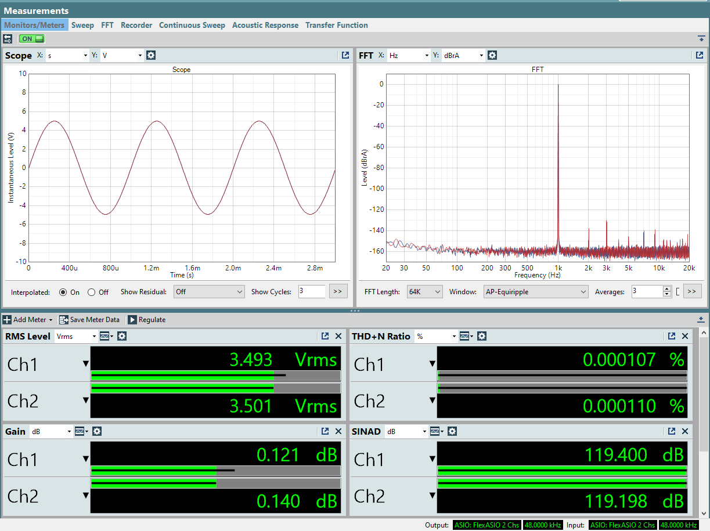
Task: Click RMS Level Ch1 bar graph
Action: tap(215, 375)
